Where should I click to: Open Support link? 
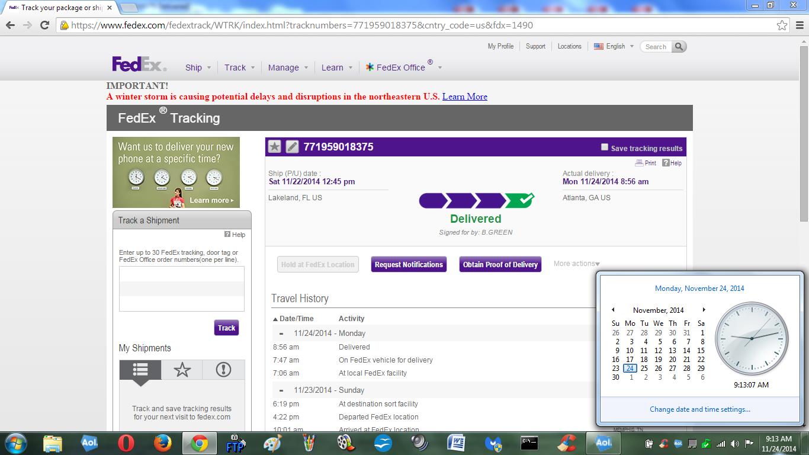(x=535, y=46)
